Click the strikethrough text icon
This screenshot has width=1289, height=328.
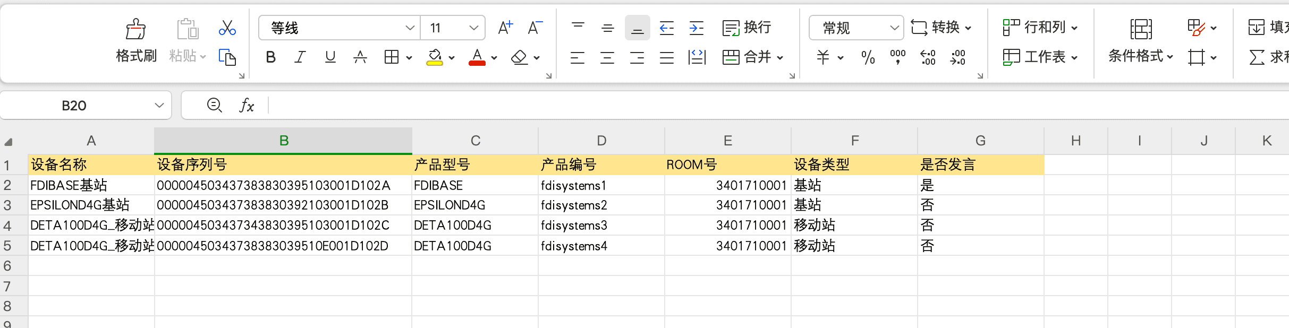pyautogui.click(x=360, y=57)
